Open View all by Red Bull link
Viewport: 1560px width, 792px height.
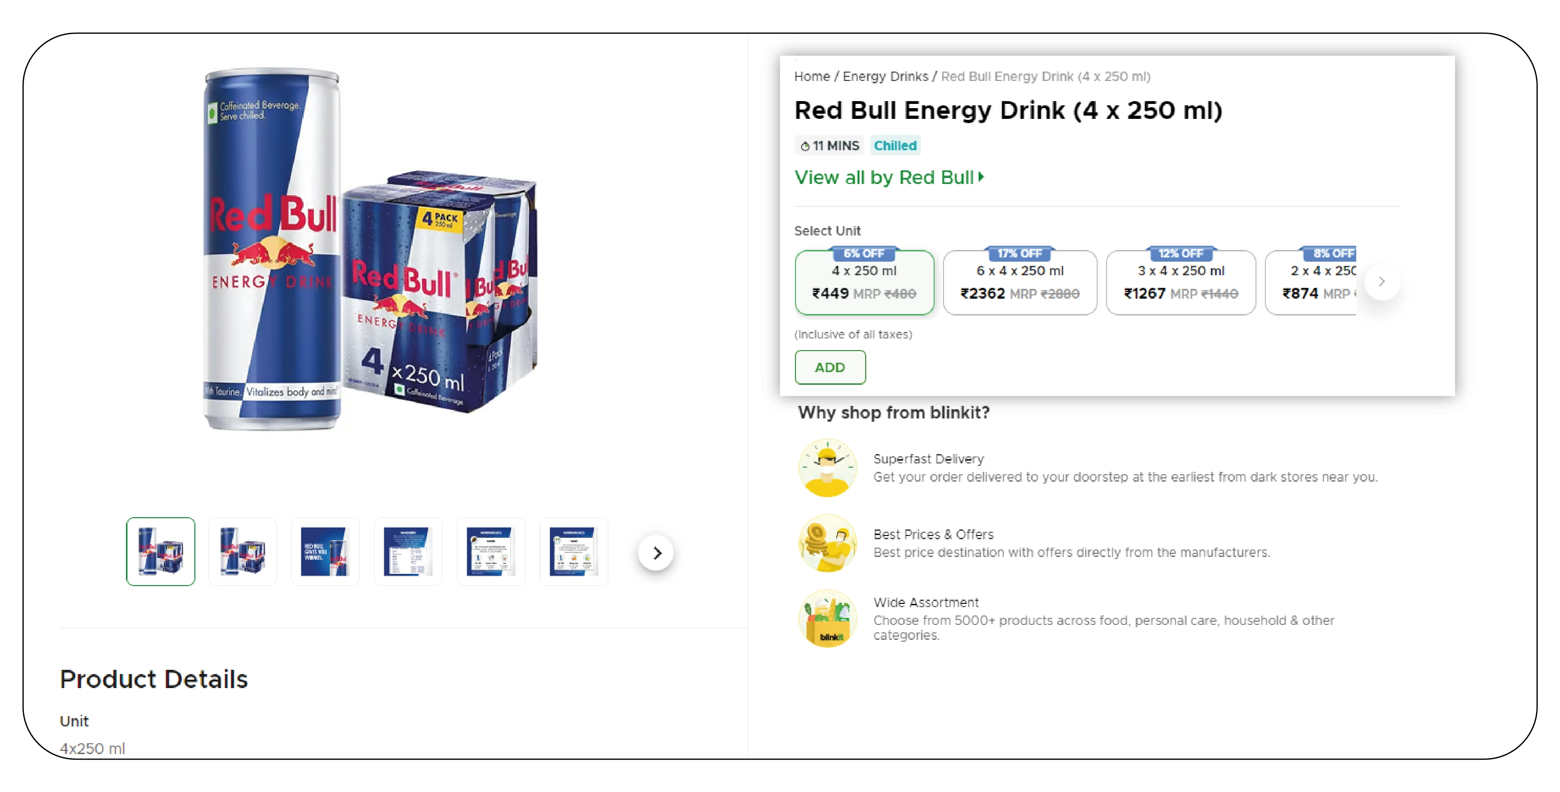tap(889, 178)
